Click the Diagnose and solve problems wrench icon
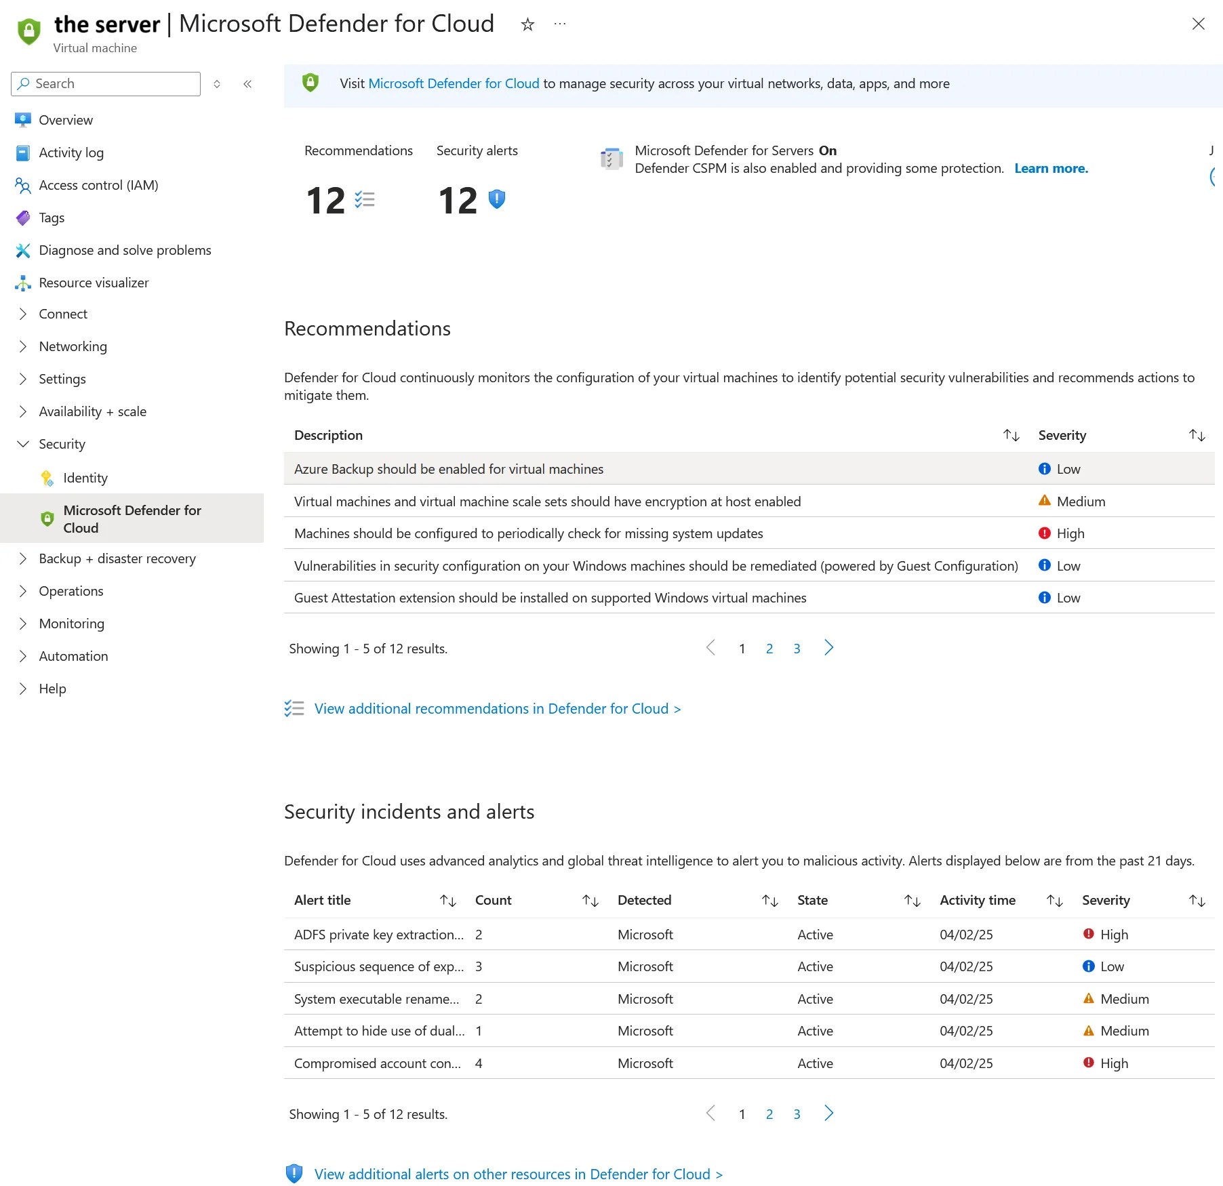The image size is (1223, 1186). click(23, 250)
